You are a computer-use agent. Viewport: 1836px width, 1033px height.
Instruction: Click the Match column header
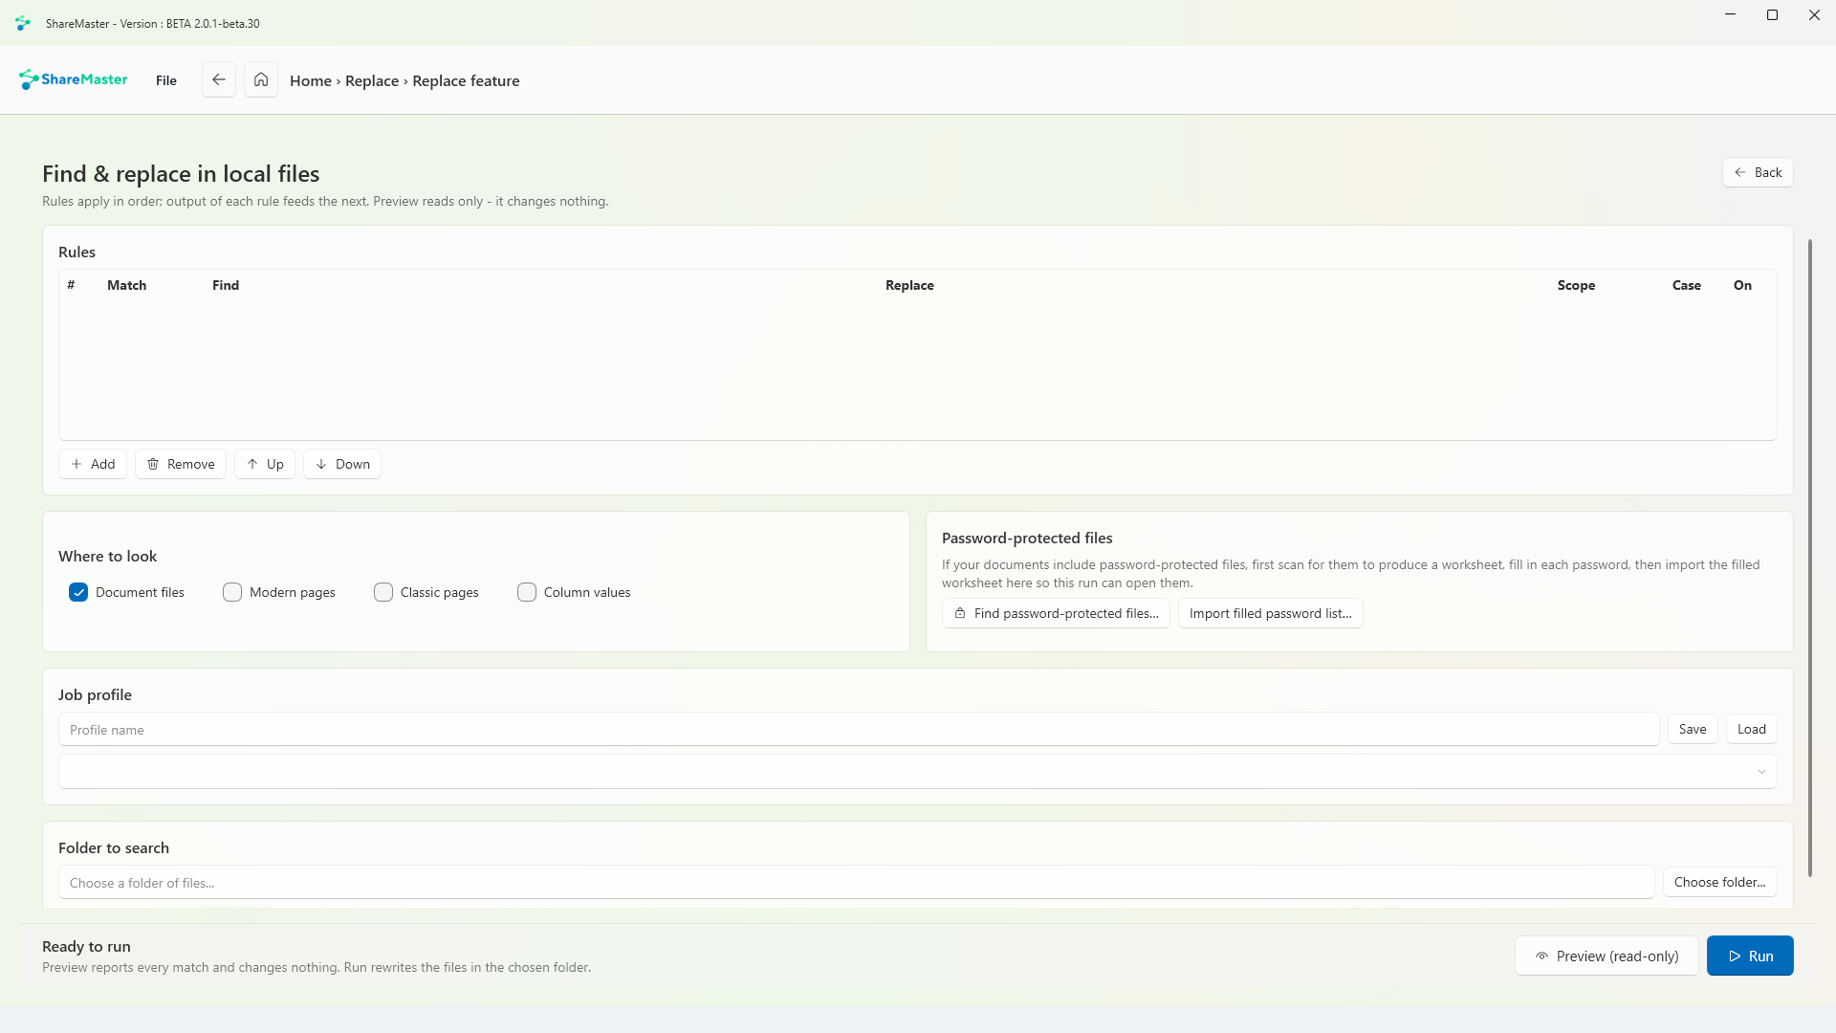[127, 285]
